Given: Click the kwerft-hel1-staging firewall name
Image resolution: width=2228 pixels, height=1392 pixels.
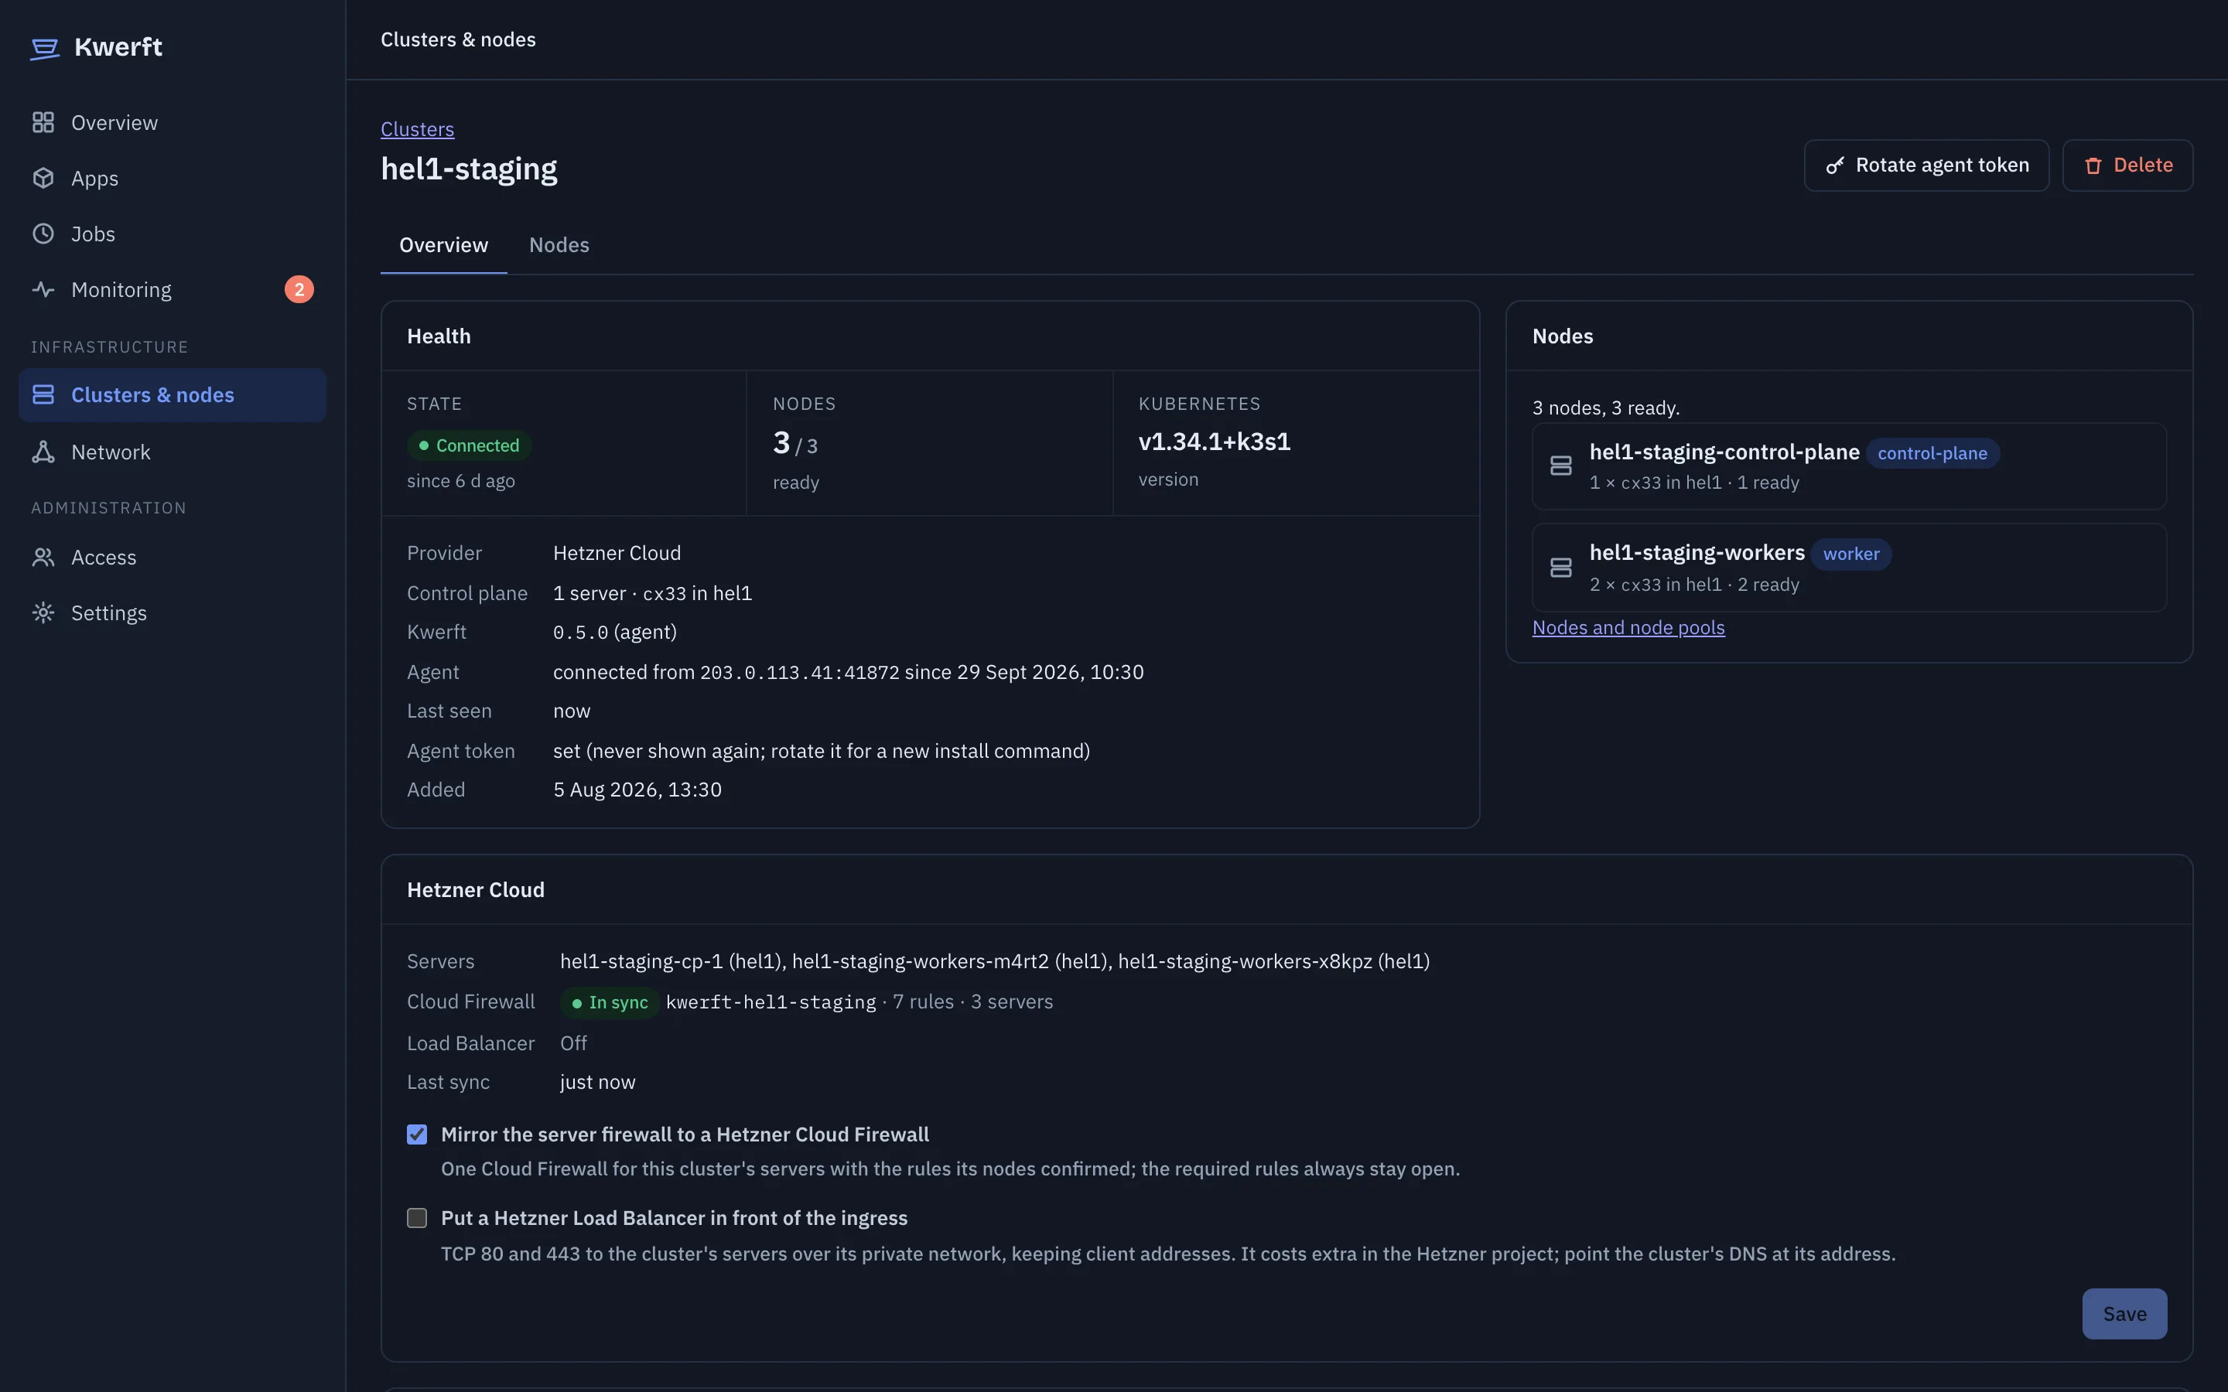Looking at the screenshot, I should pyautogui.click(x=771, y=1002).
